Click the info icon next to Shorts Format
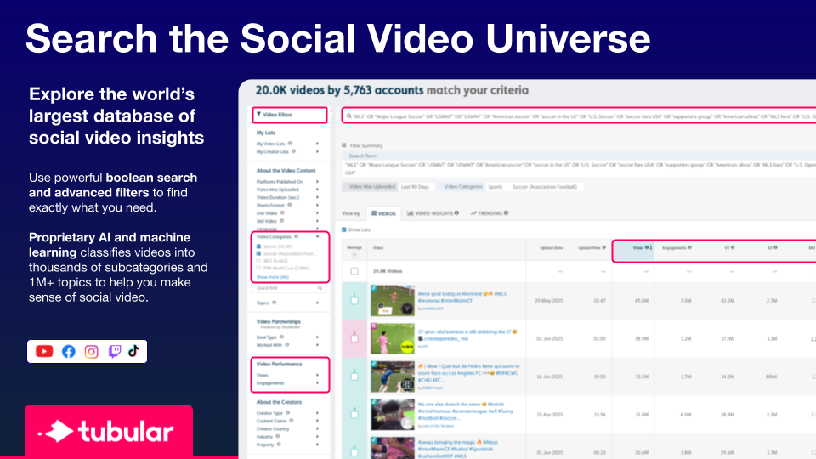The width and height of the screenshot is (816, 459). [x=289, y=205]
